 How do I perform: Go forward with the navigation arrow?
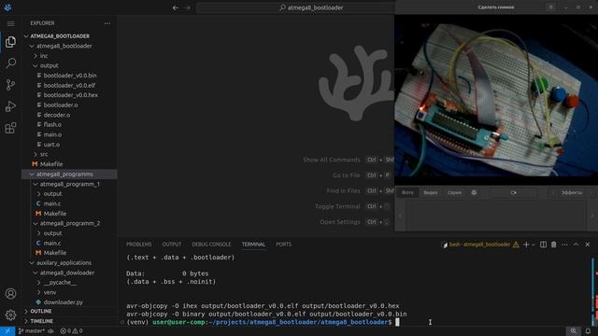(x=187, y=7)
